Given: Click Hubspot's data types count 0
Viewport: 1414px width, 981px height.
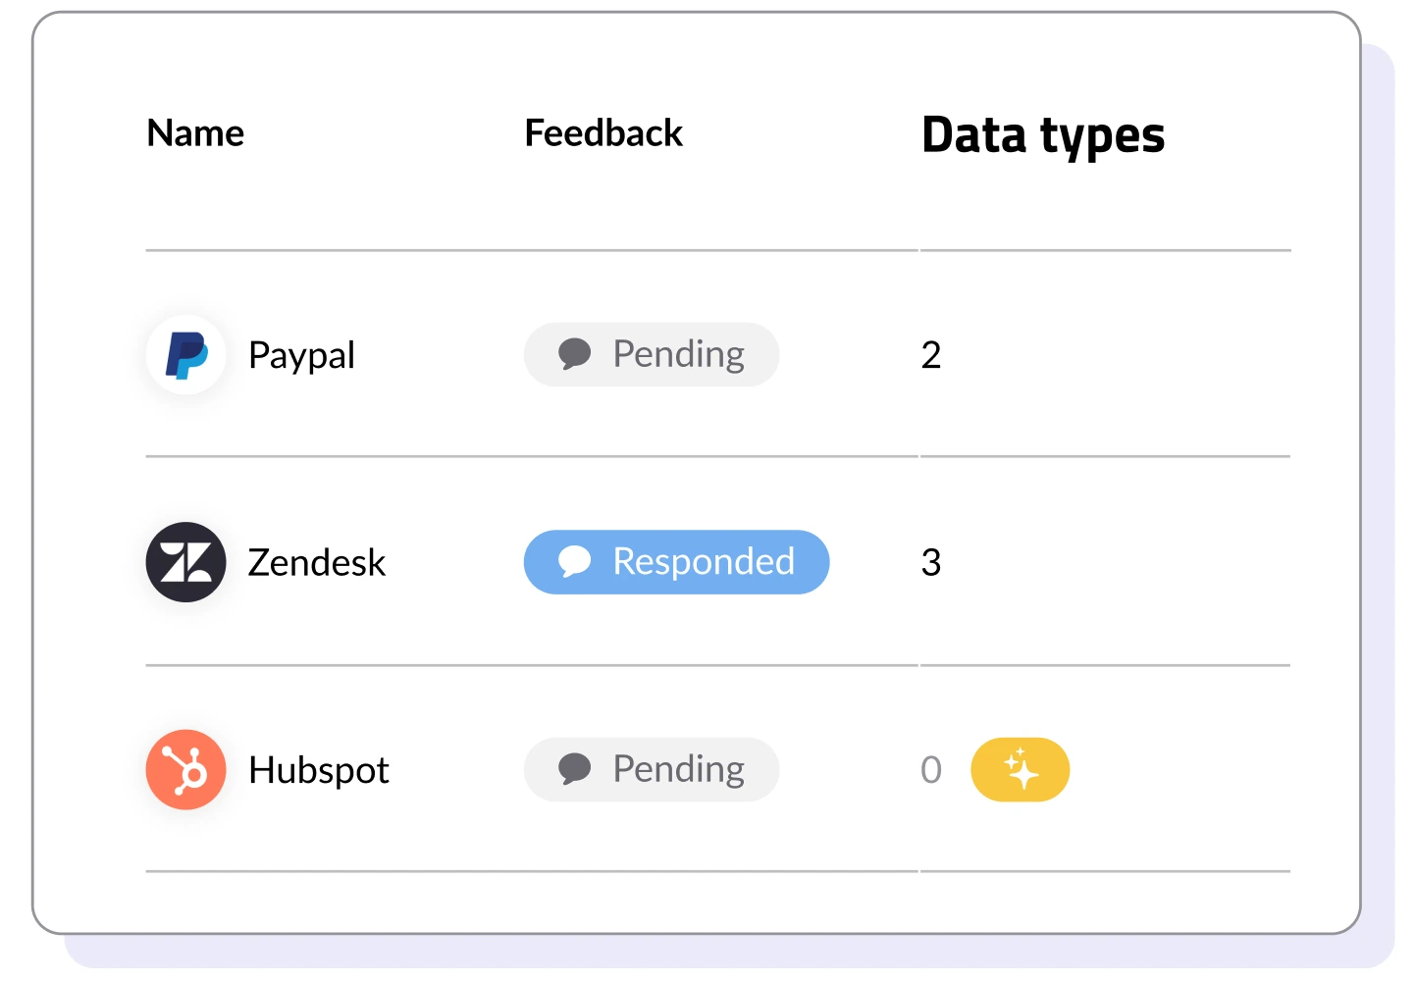Looking at the screenshot, I should pos(931,771).
